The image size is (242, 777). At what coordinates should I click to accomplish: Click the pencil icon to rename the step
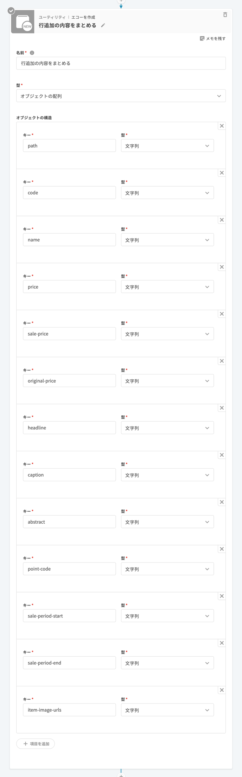pos(103,25)
